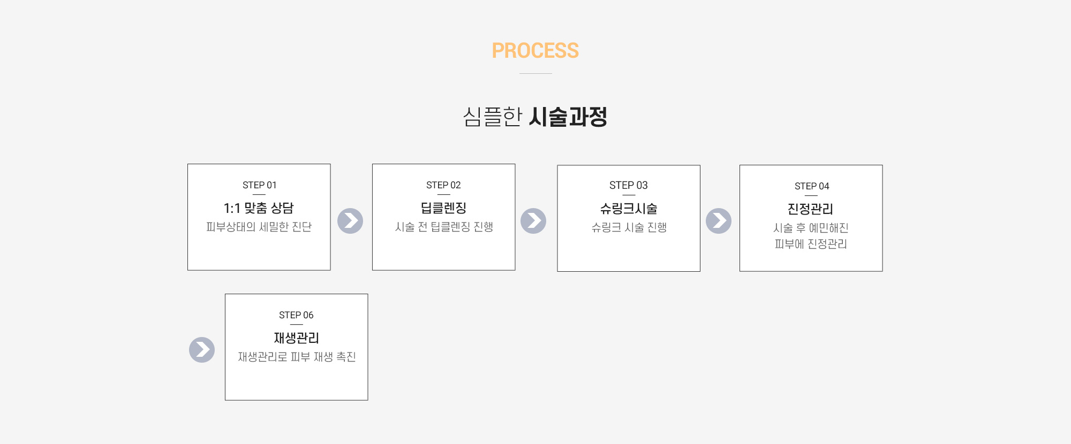Click the 피부상태의 세밀한 진단 description
This screenshot has height=444, width=1071.
[x=259, y=227]
